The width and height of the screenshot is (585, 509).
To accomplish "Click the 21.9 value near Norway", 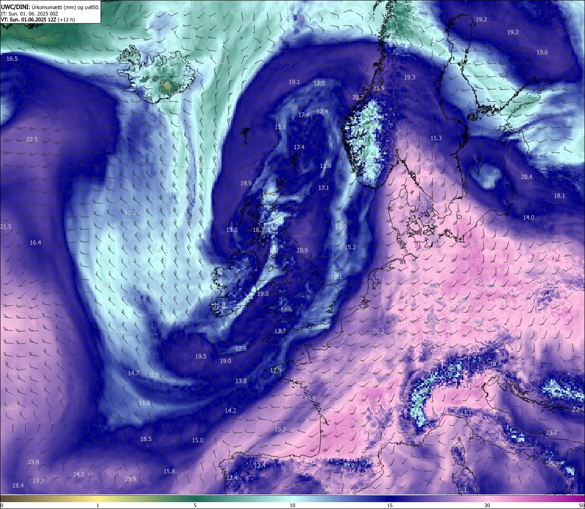I will (x=379, y=89).
